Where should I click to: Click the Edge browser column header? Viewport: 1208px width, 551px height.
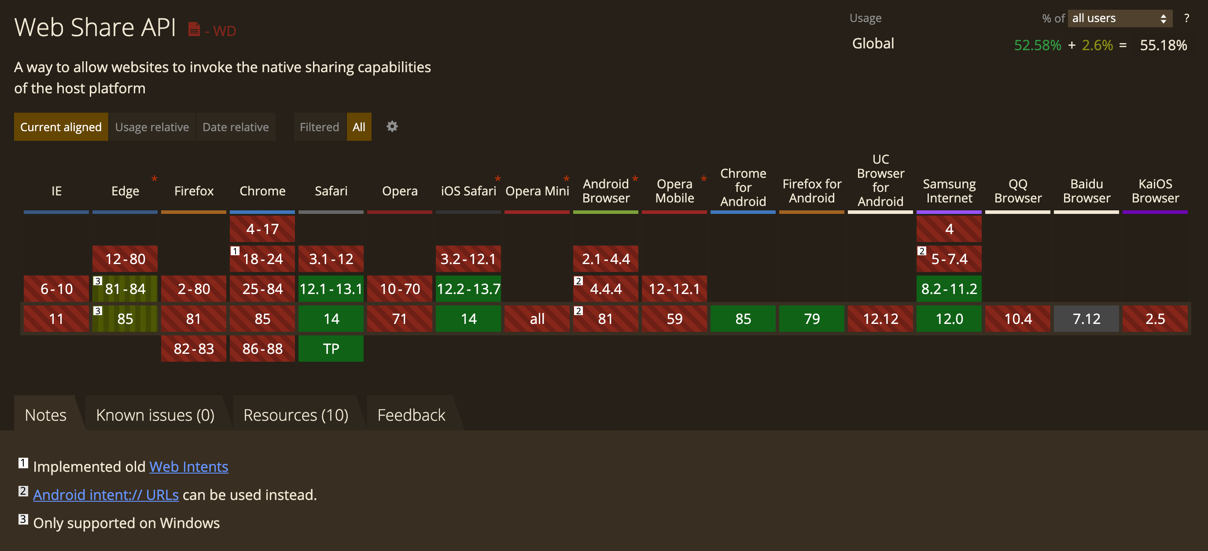[125, 191]
